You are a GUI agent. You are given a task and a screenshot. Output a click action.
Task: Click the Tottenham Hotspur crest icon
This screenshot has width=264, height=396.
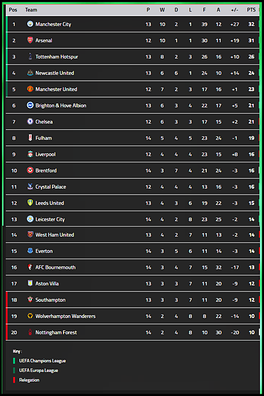click(x=30, y=57)
